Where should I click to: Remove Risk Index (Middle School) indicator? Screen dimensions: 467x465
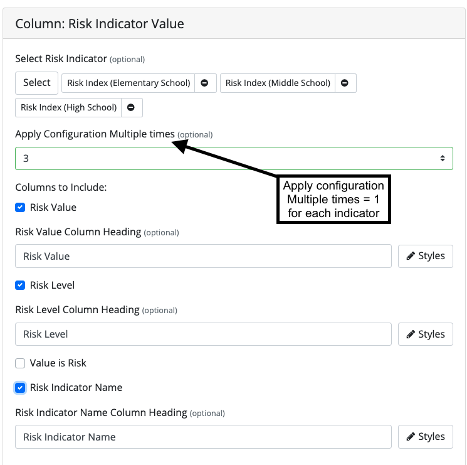pyautogui.click(x=345, y=83)
